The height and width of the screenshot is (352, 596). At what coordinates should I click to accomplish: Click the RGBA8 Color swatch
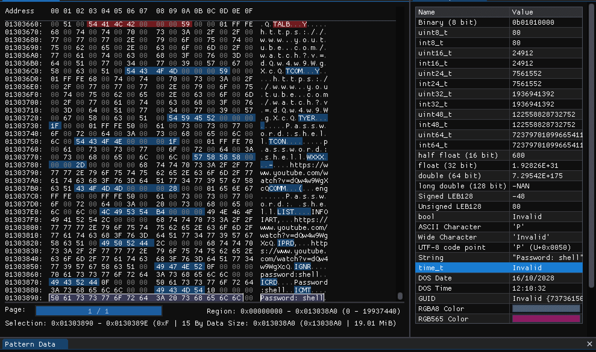pos(546,309)
